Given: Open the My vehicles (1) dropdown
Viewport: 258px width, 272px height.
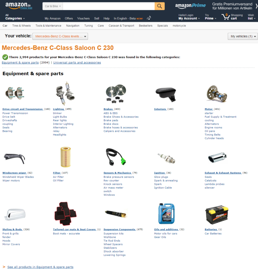Looking at the screenshot, I should [243, 36].
